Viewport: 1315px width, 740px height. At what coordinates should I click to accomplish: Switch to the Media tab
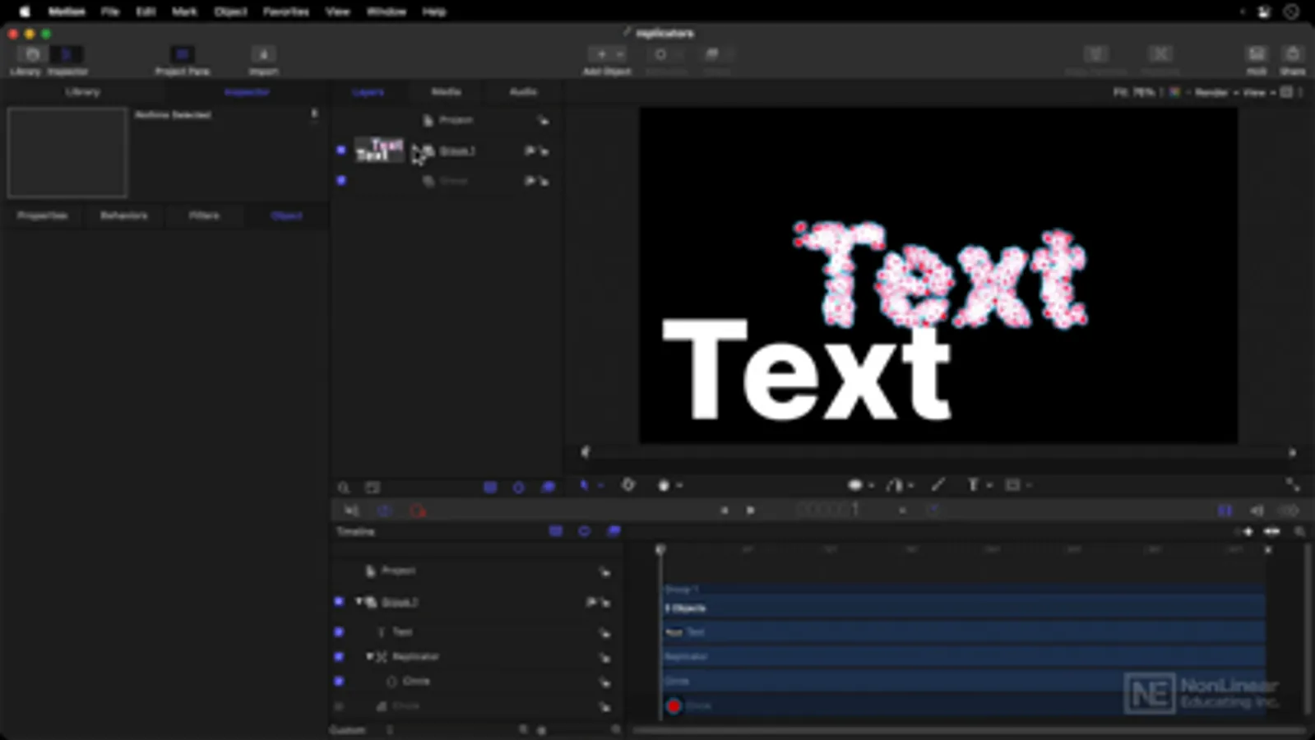(446, 92)
